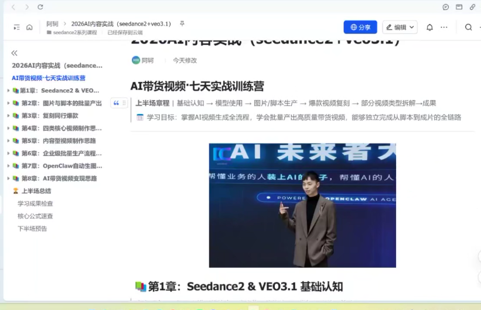Open 第5章: 内容型视频制作思路 outline entry

pos(59,140)
